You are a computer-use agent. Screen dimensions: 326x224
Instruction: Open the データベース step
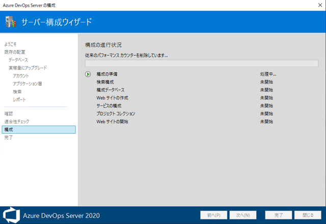(x=18, y=60)
